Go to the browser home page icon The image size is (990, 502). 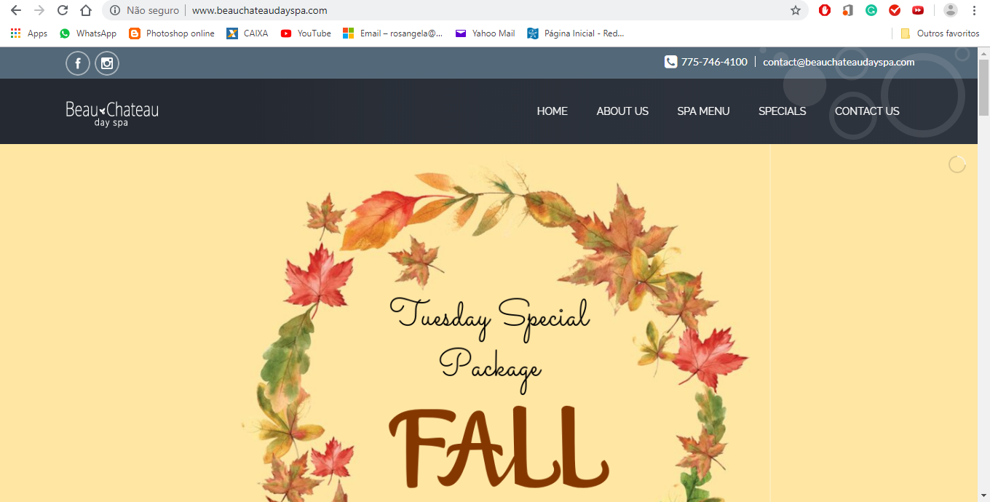pos(86,10)
